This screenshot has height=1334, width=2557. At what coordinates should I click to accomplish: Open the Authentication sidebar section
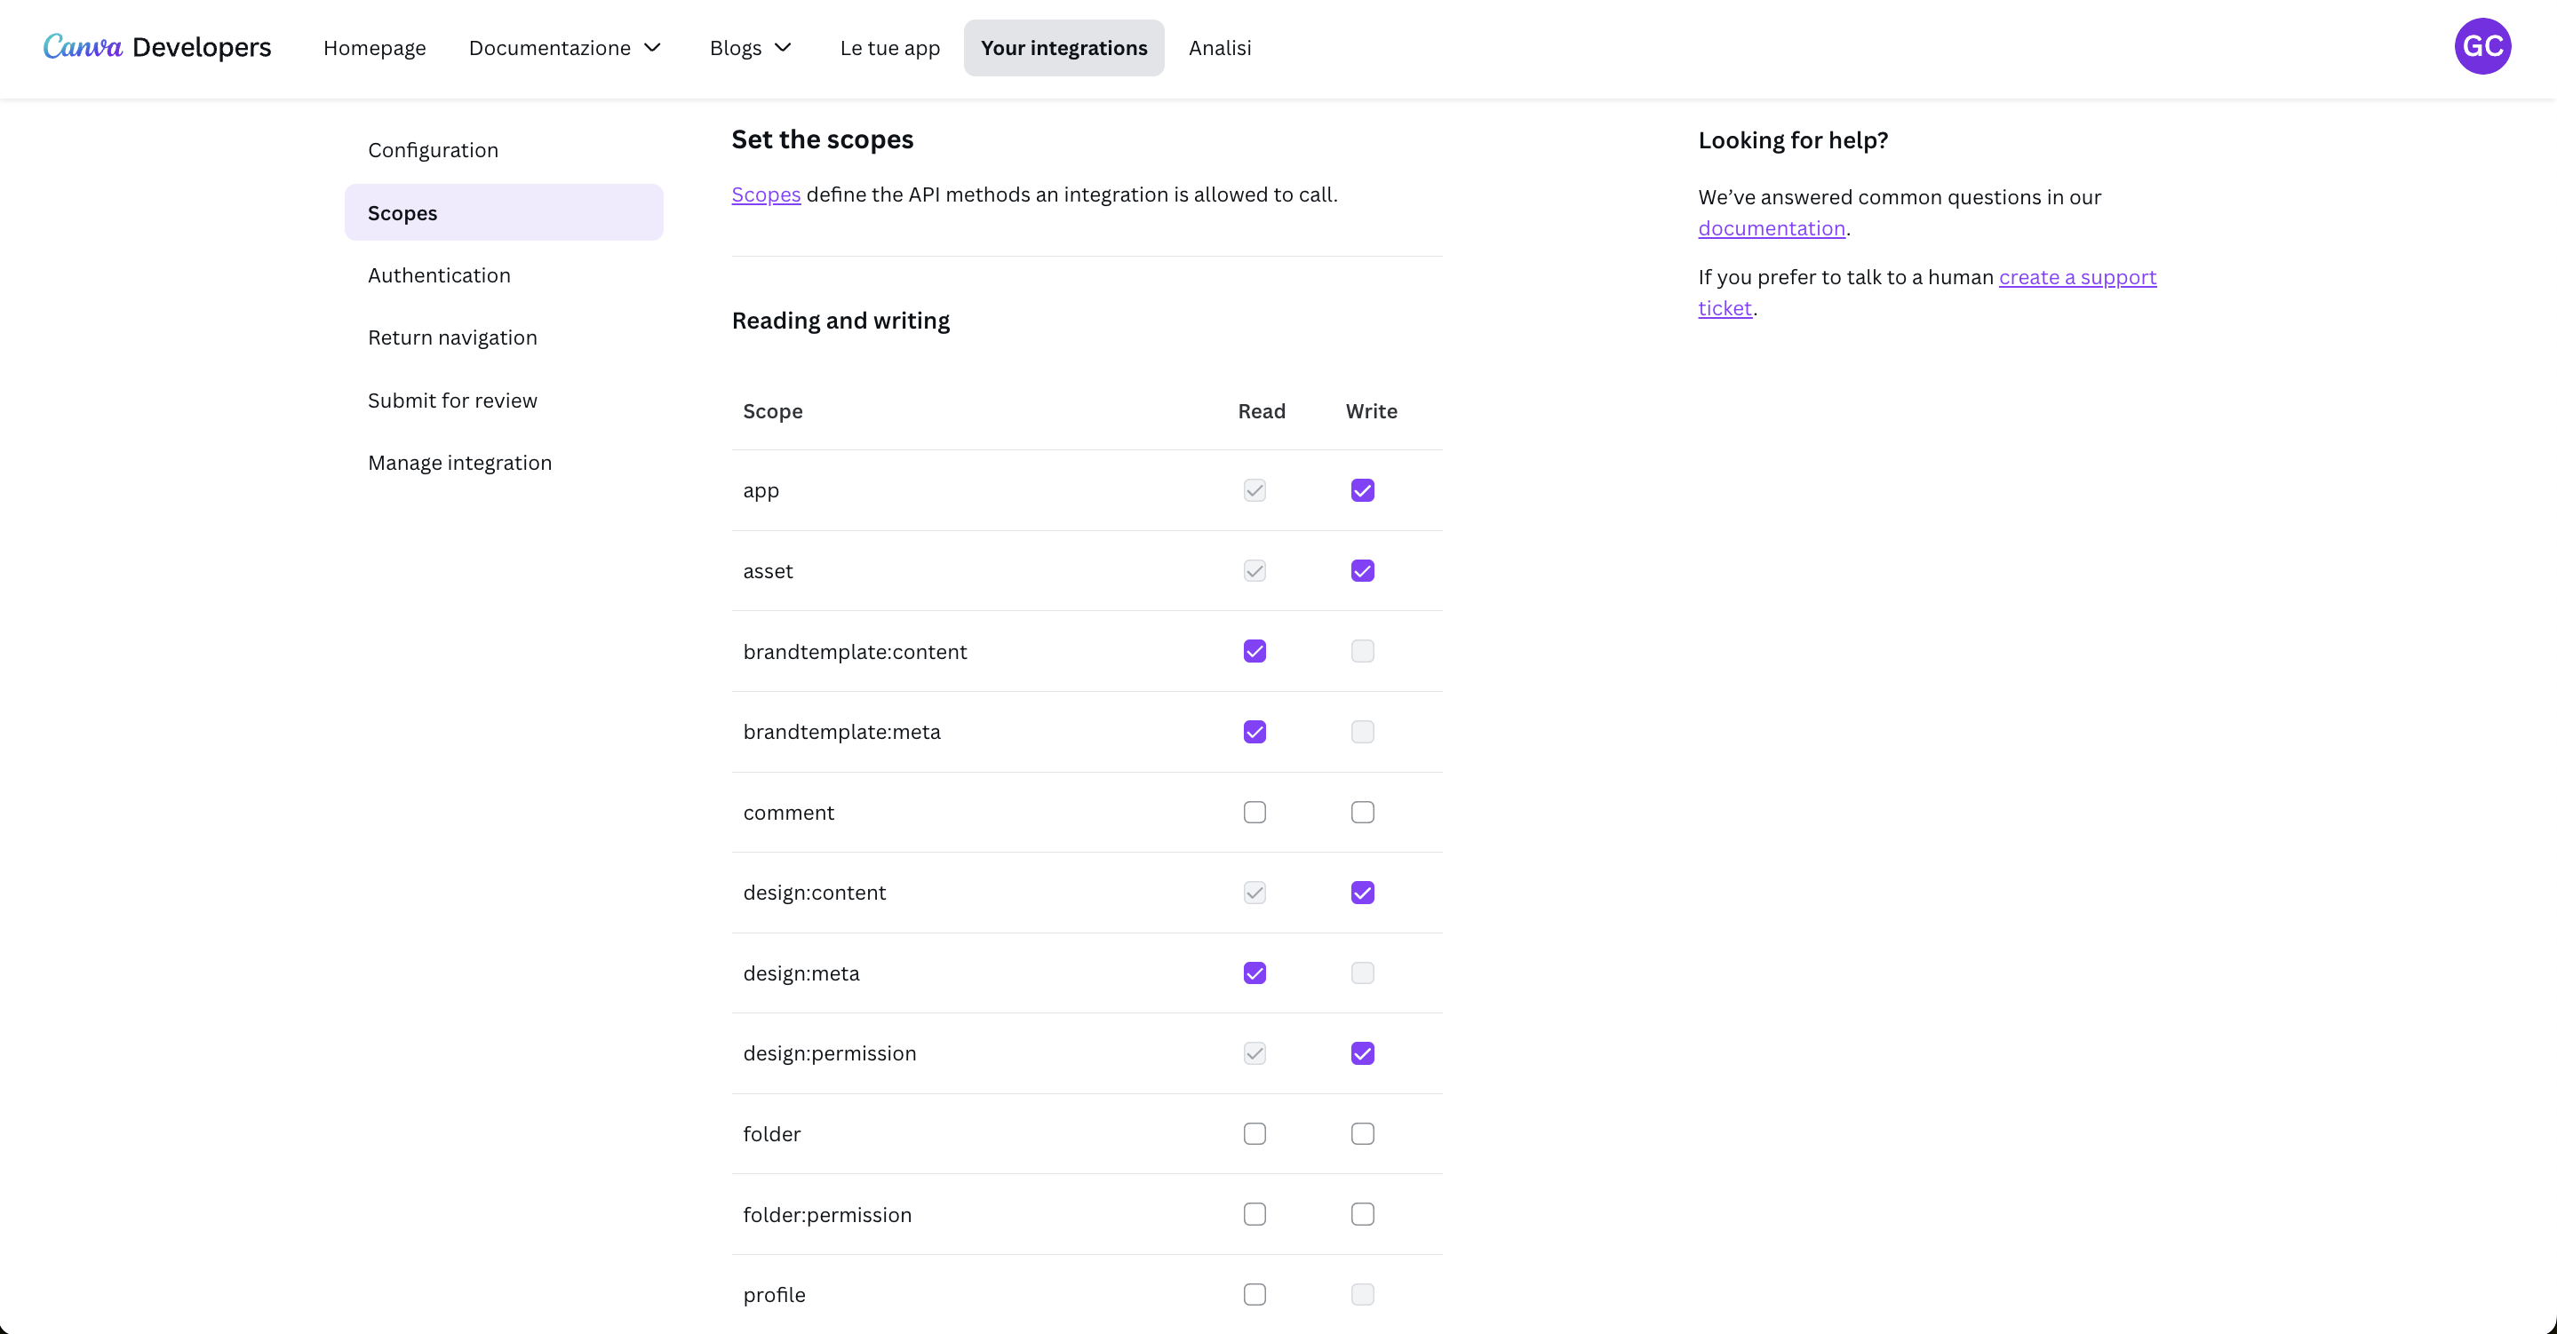[x=505, y=275]
